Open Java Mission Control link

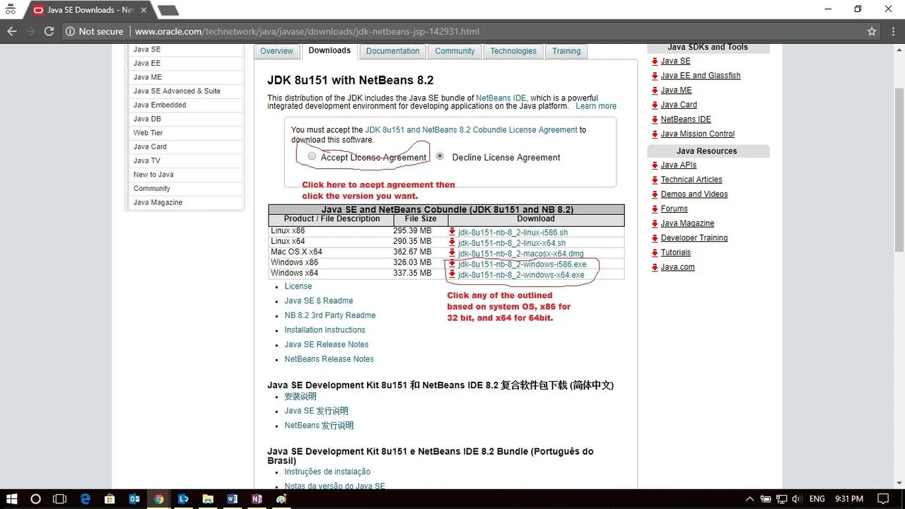(x=697, y=134)
